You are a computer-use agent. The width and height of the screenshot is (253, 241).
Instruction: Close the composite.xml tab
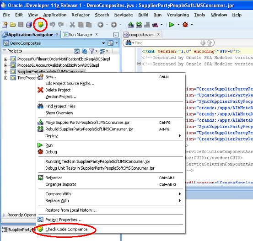[x=158, y=34]
